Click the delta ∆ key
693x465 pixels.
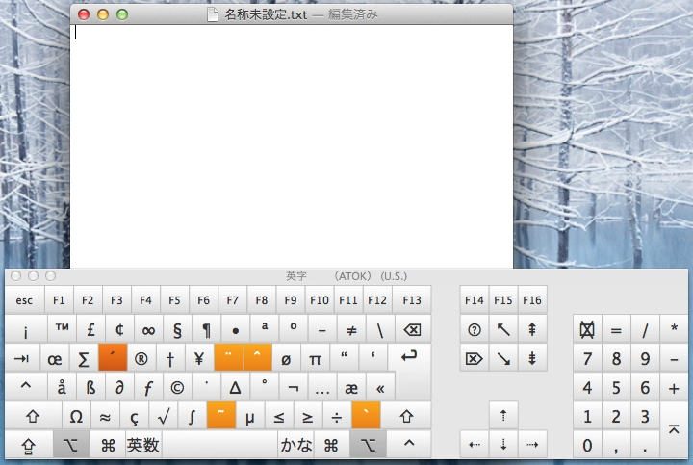click(235, 387)
